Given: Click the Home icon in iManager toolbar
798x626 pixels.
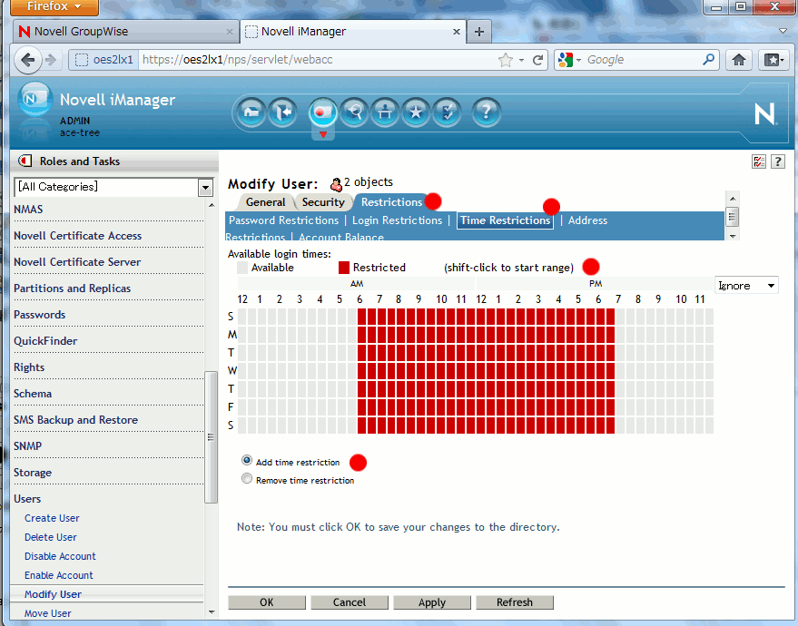Looking at the screenshot, I should tap(251, 112).
